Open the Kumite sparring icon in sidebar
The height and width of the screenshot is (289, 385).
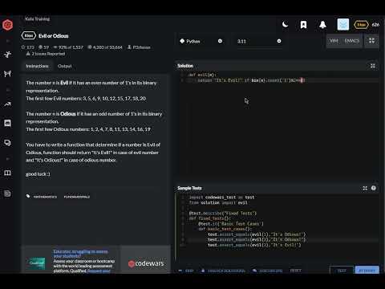[x=7, y=74]
